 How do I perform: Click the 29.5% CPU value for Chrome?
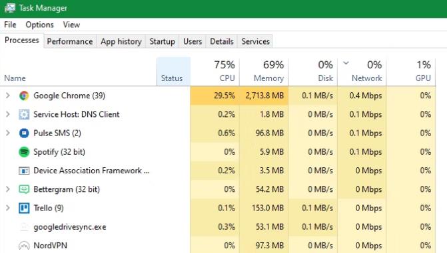coord(224,96)
